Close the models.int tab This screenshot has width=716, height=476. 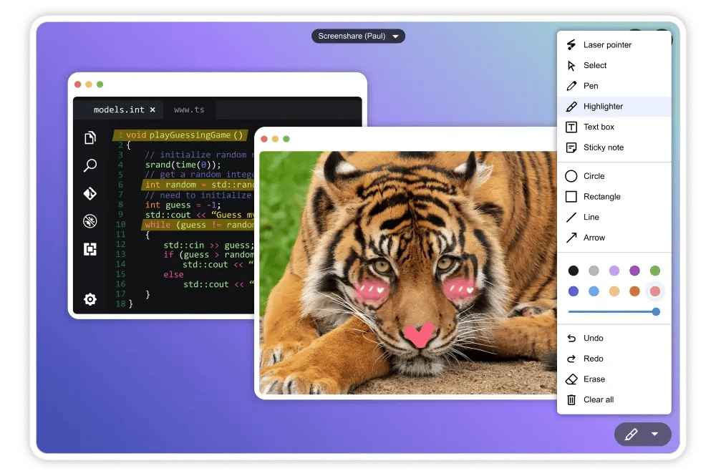point(153,110)
